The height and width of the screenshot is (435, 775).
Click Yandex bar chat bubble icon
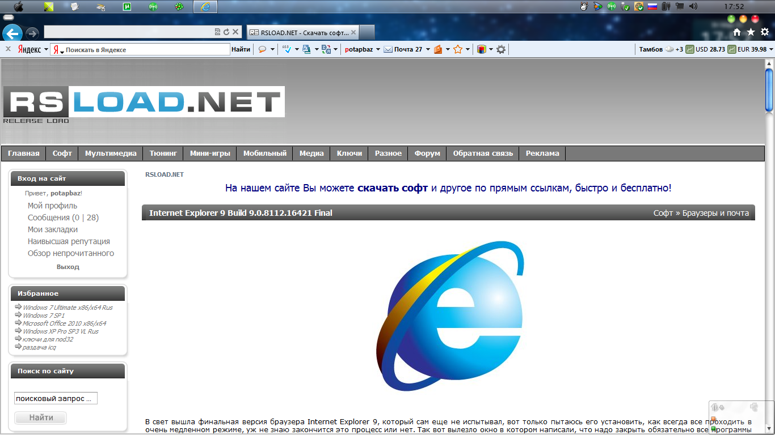[262, 49]
